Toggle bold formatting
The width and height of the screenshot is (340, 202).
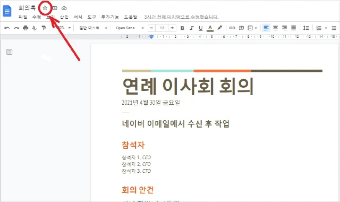(x=182, y=28)
